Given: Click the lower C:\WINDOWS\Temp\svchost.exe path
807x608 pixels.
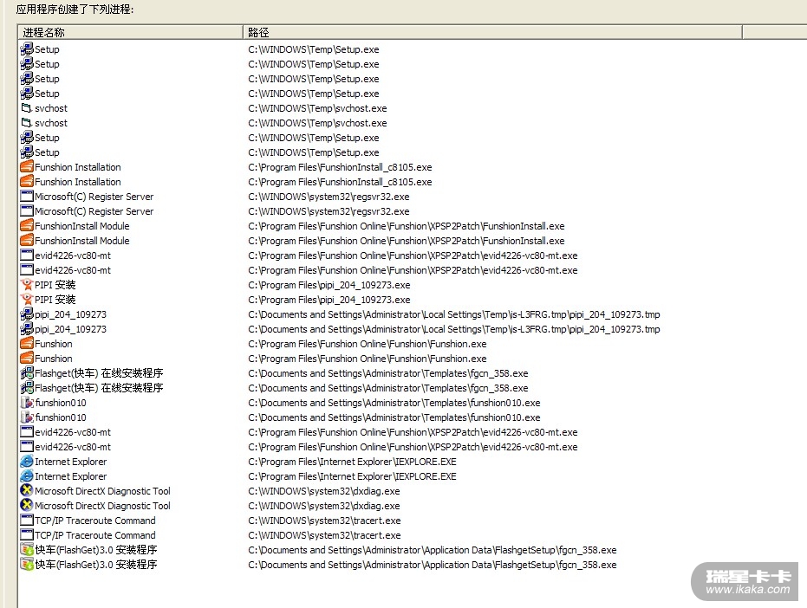Looking at the screenshot, I should [317, 124].
